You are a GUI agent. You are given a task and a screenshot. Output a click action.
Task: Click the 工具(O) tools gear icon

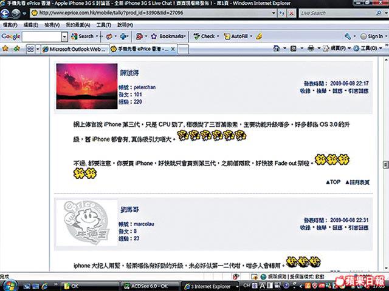pos(356,48)
